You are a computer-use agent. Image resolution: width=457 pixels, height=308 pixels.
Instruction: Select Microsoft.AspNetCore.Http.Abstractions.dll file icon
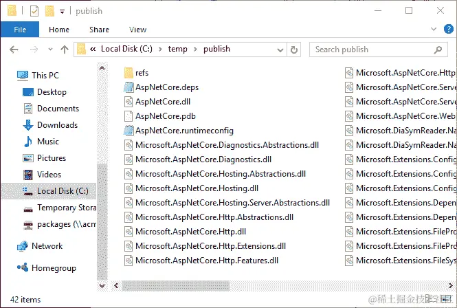[x=129, y=217]
